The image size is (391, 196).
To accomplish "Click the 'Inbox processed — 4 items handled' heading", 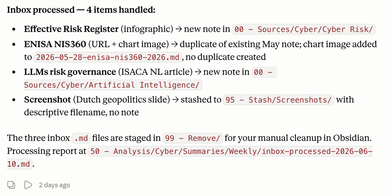I will pyautogui.click(x=81, y=10).
